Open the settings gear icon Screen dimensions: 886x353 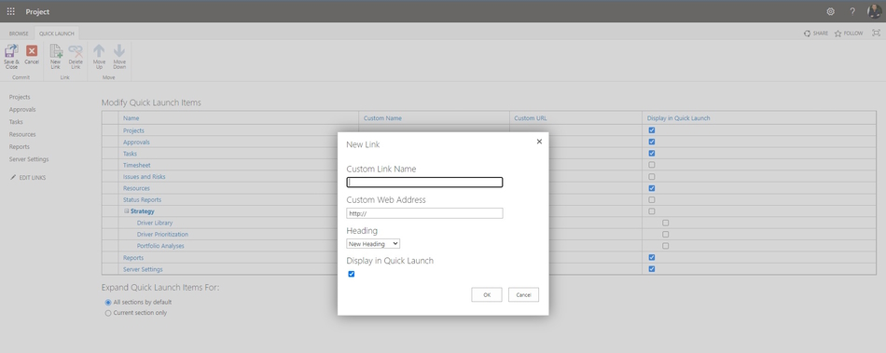tap(830, 11)
